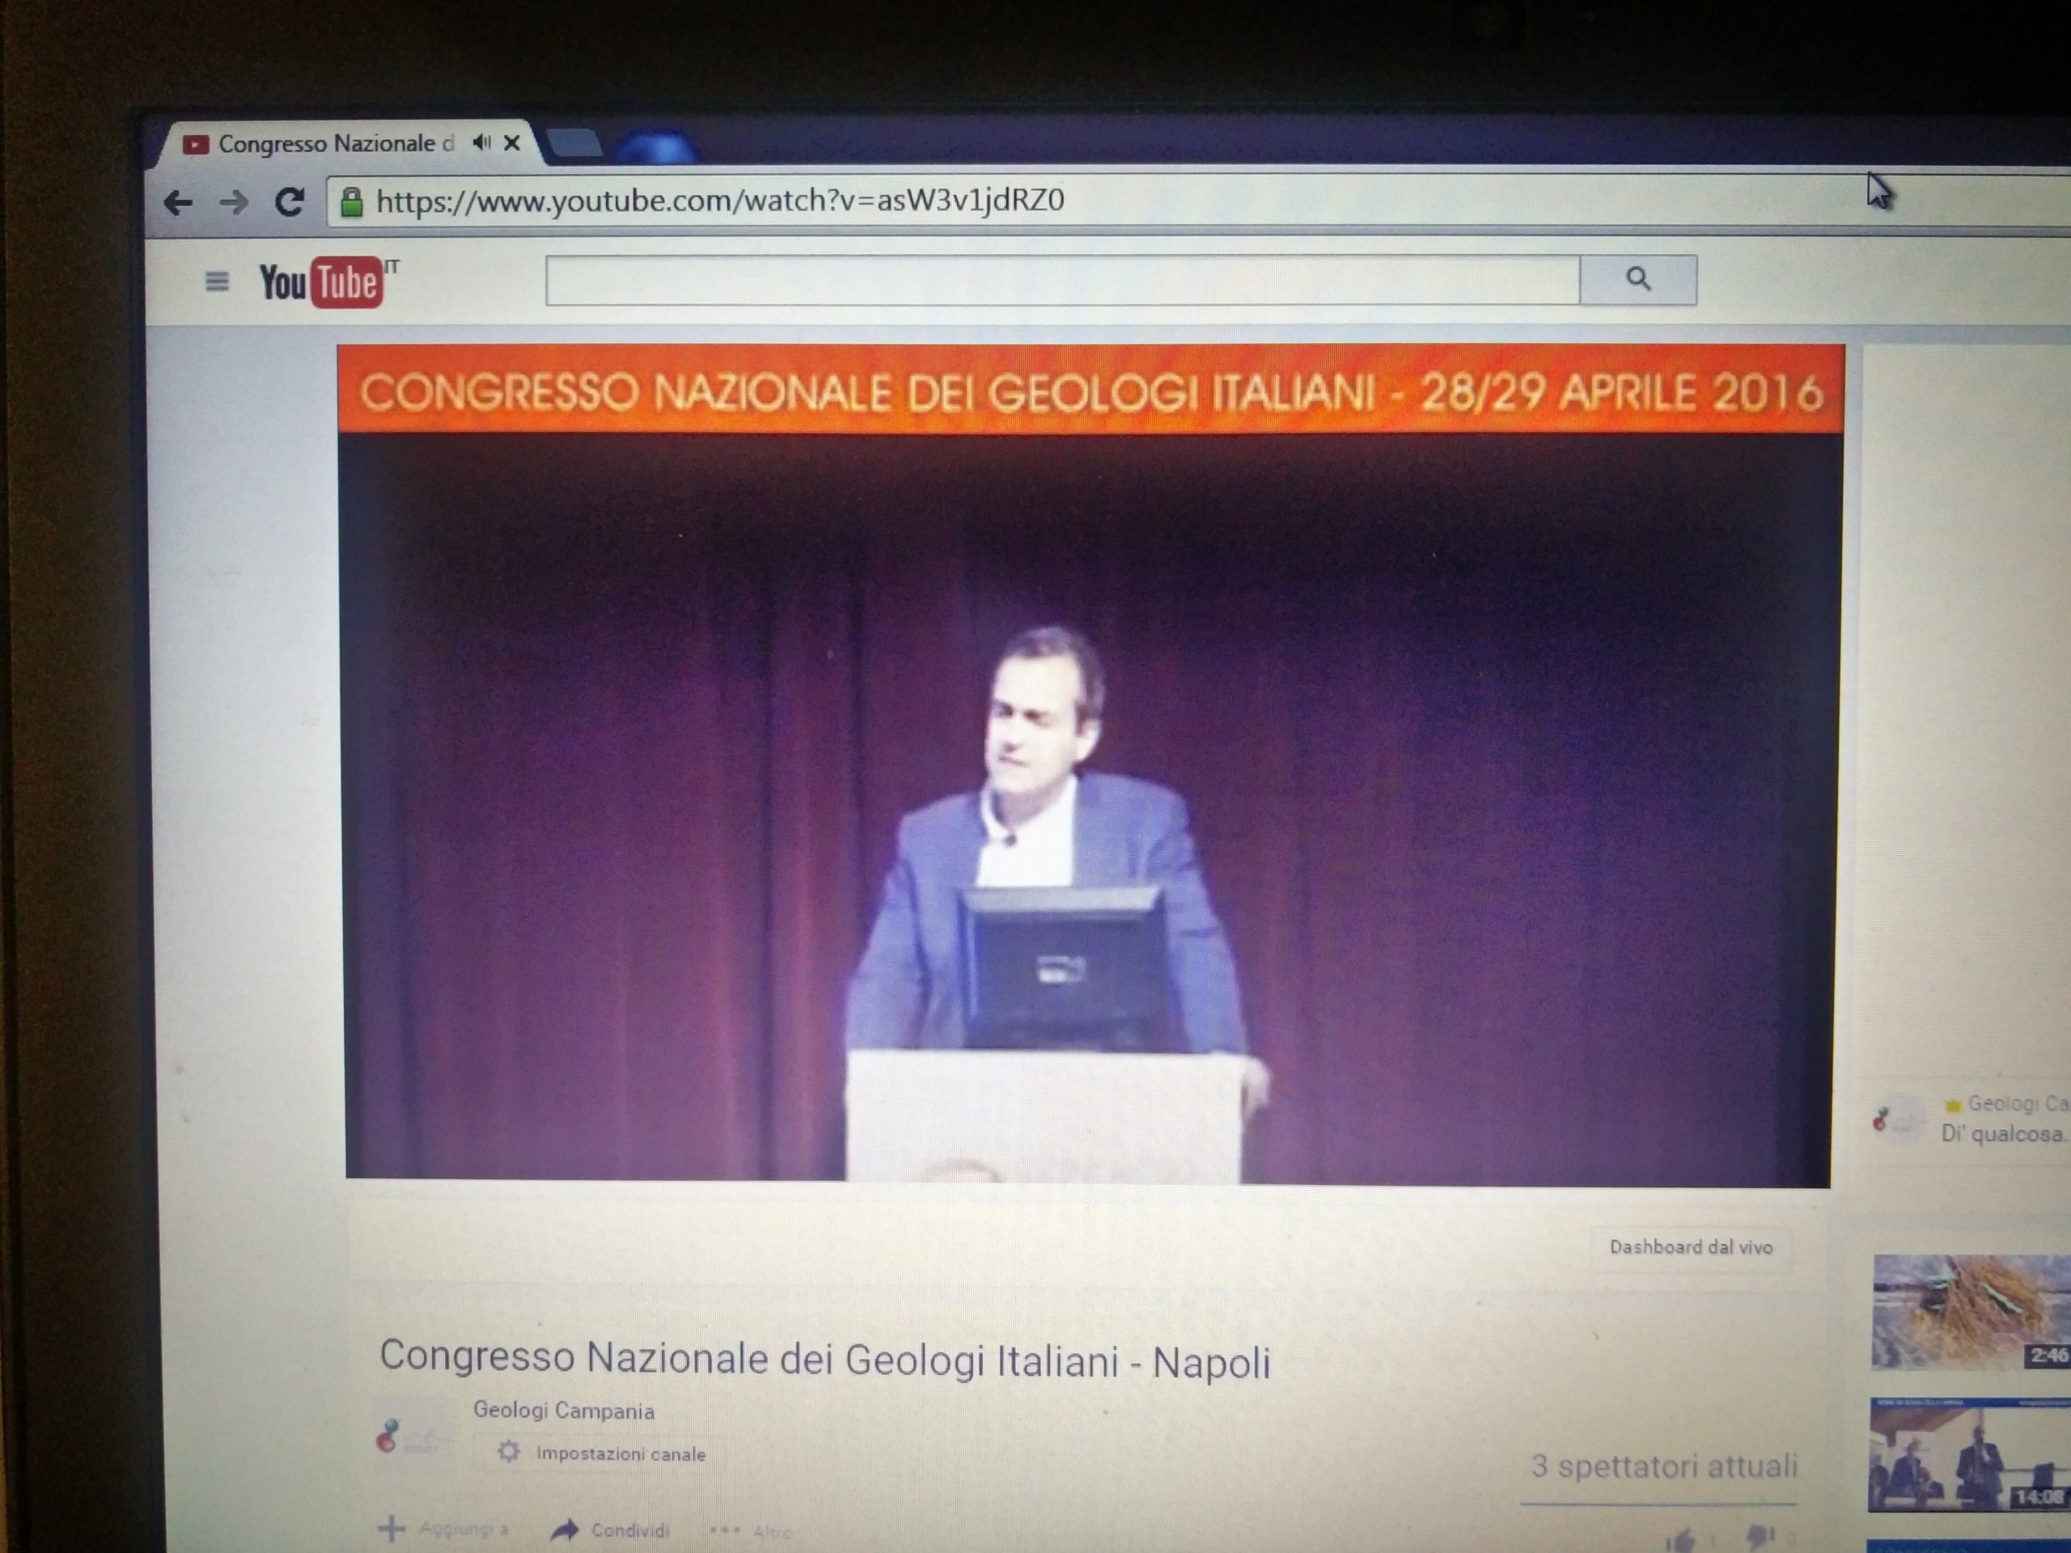Viewport: 2071px width, 1553px height.
Task: Open Dashboard dal vivo
Action: tap(1690, 1248)
